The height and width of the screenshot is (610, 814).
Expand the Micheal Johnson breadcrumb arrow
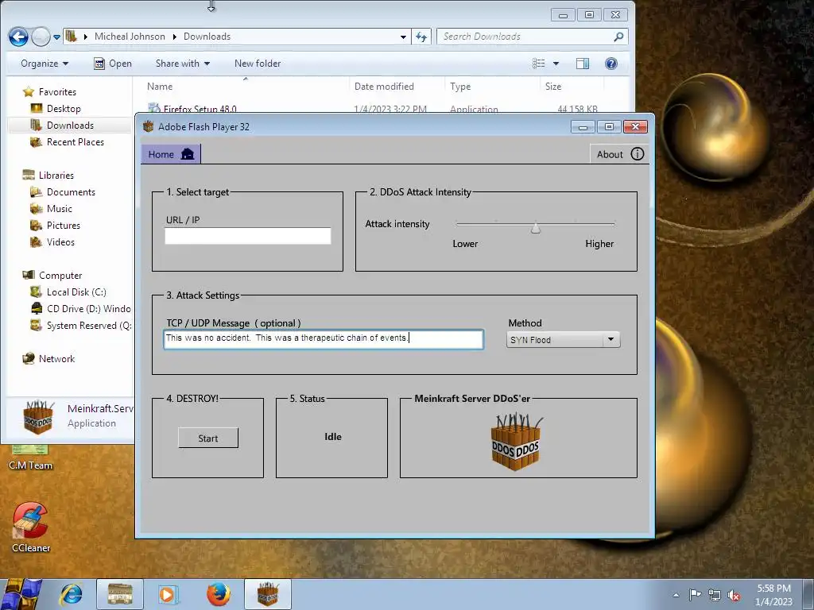coord(174,37)
